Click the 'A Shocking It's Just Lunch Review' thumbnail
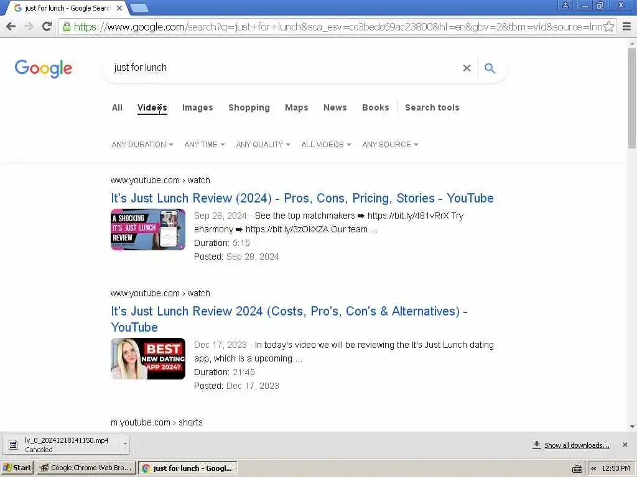Image resolution: width=637 pixels, height=477 pixels. tap(148, 229)
